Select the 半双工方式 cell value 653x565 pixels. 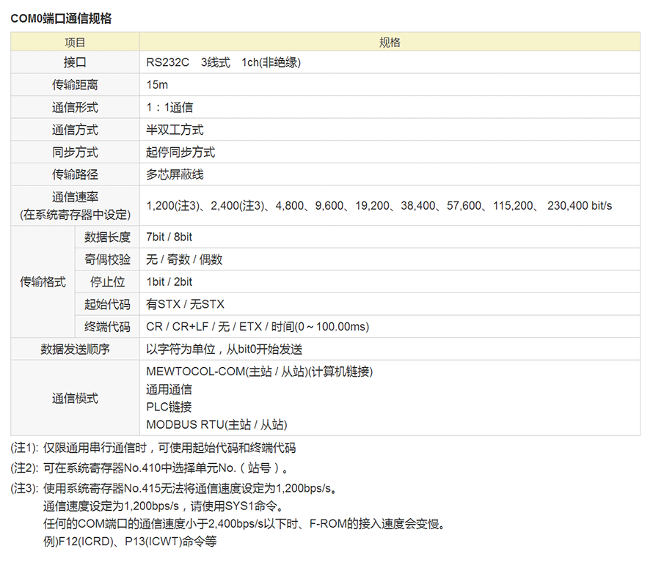point(175,130)
